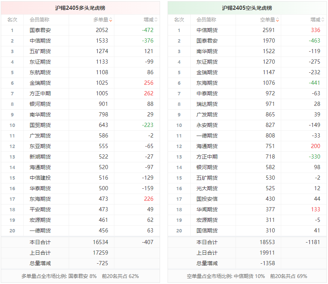Select 方正中期 in the long ranking

tap(40, 93)
